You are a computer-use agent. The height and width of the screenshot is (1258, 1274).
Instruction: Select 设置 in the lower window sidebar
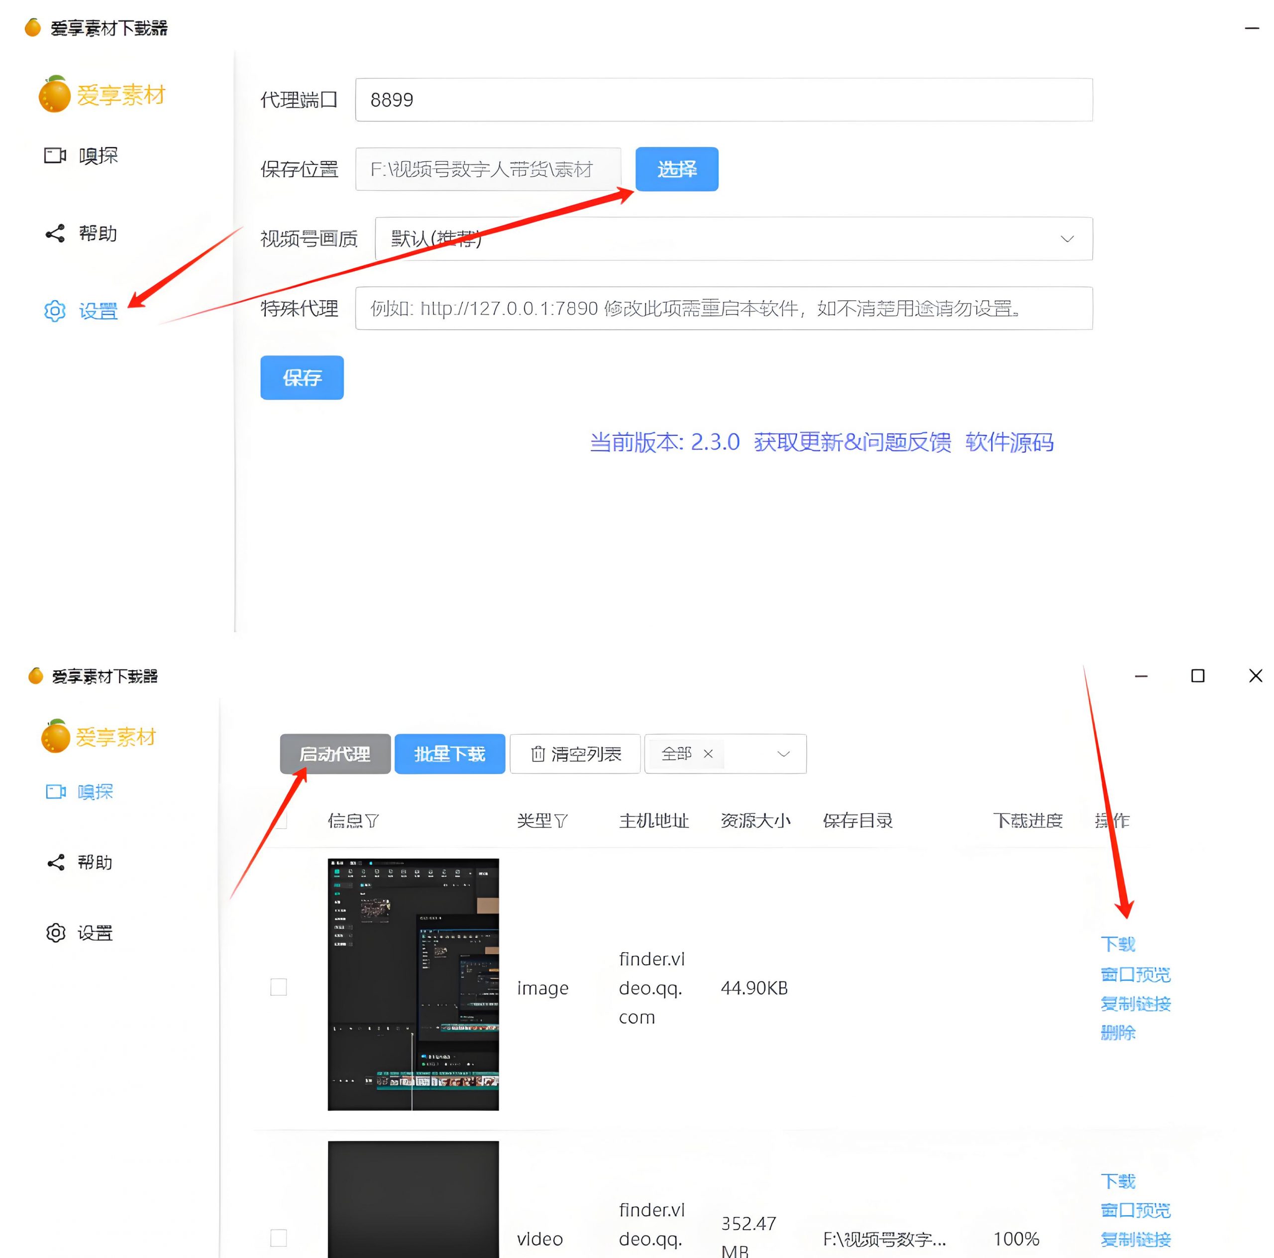click(x=95, y=933)
